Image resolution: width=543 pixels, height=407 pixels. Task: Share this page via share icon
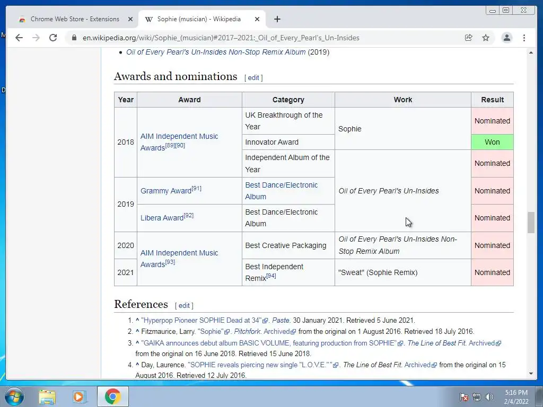click(469, 38)
